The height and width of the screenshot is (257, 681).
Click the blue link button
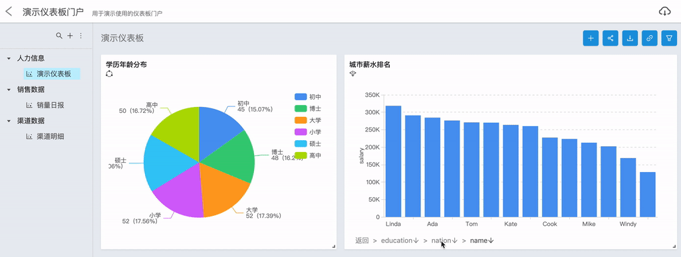click(x=649, y=38)
